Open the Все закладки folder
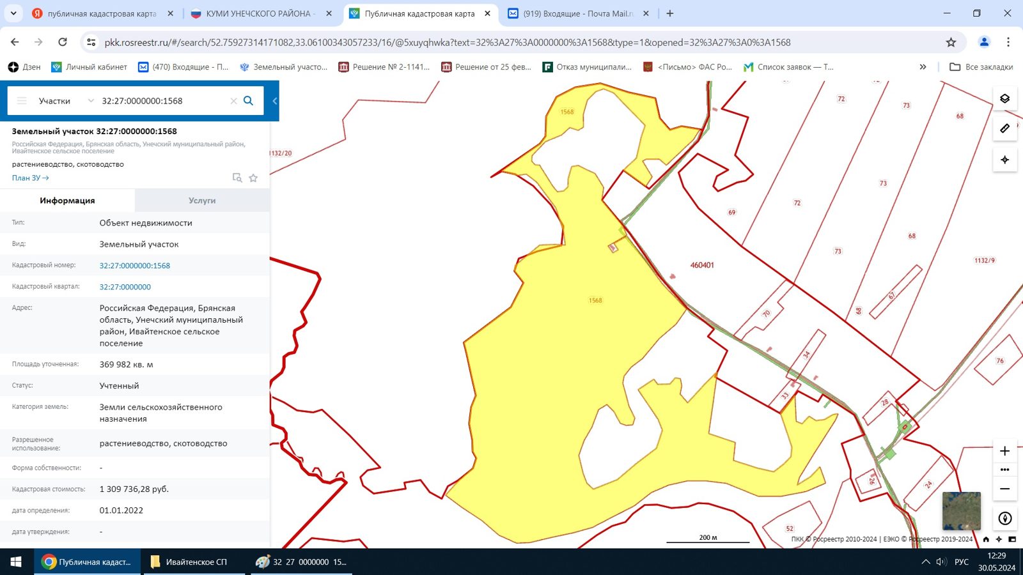This screenshot has width=1023, height=575. (x=981, y=66)
